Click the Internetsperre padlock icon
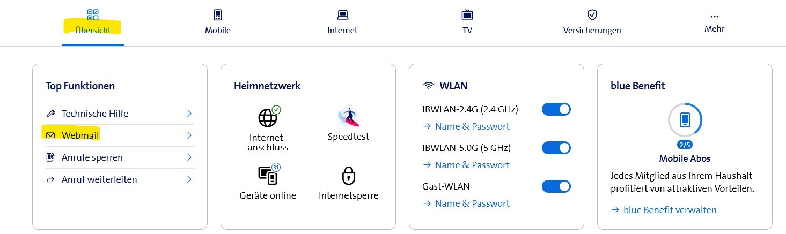This screenshot has width=786, height=234. tap(348, 176)
